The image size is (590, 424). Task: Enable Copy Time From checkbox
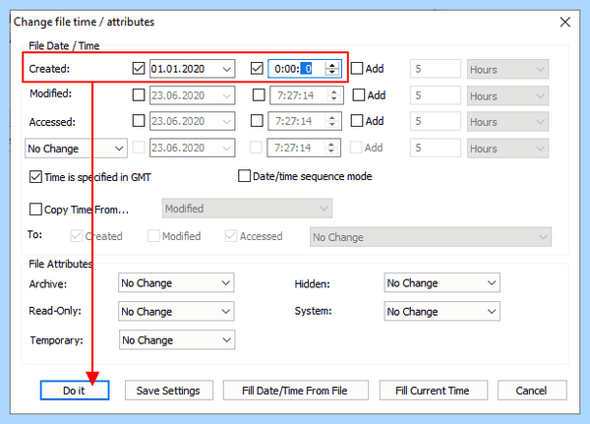coord(35,209)
